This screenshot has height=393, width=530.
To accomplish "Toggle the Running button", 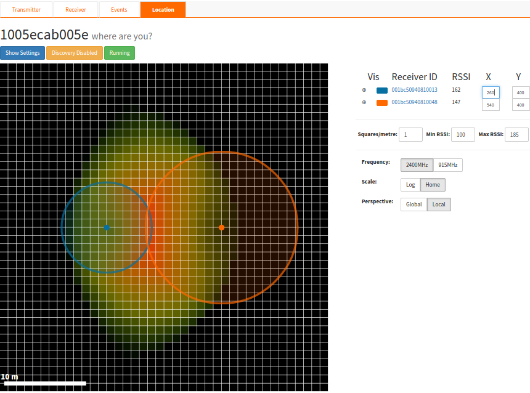I will (120, 53).
